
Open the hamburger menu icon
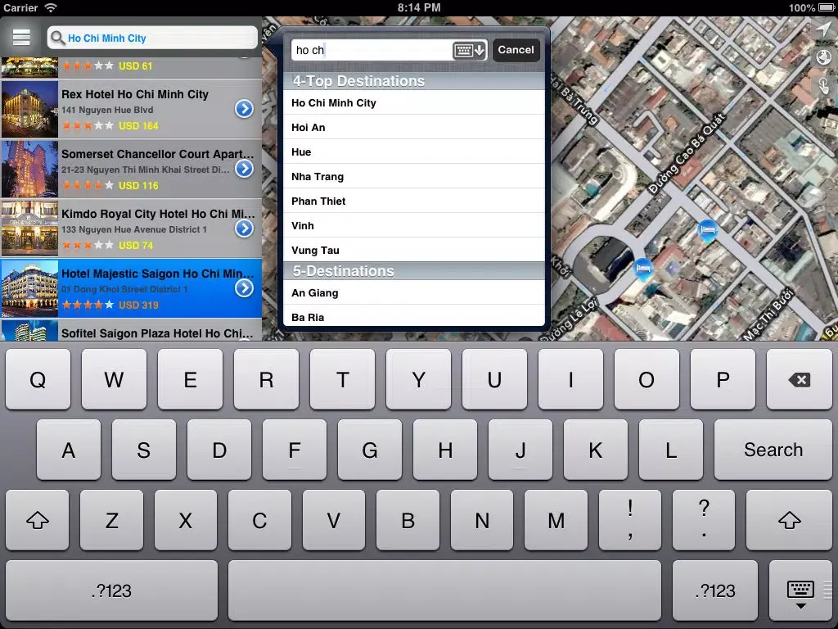(21, 38)
